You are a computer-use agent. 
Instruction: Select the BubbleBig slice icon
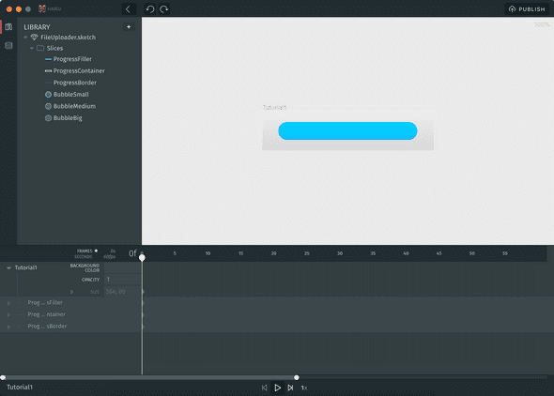49,118
